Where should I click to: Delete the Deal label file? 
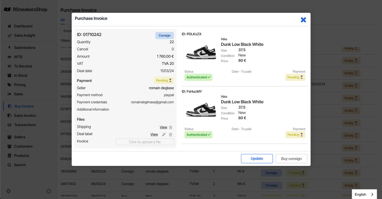click(x=170, y=135)
